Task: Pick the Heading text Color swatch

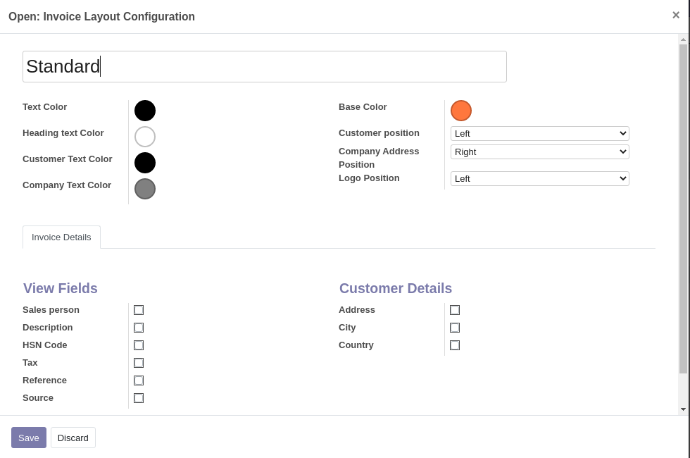Action: pos(145,137)
